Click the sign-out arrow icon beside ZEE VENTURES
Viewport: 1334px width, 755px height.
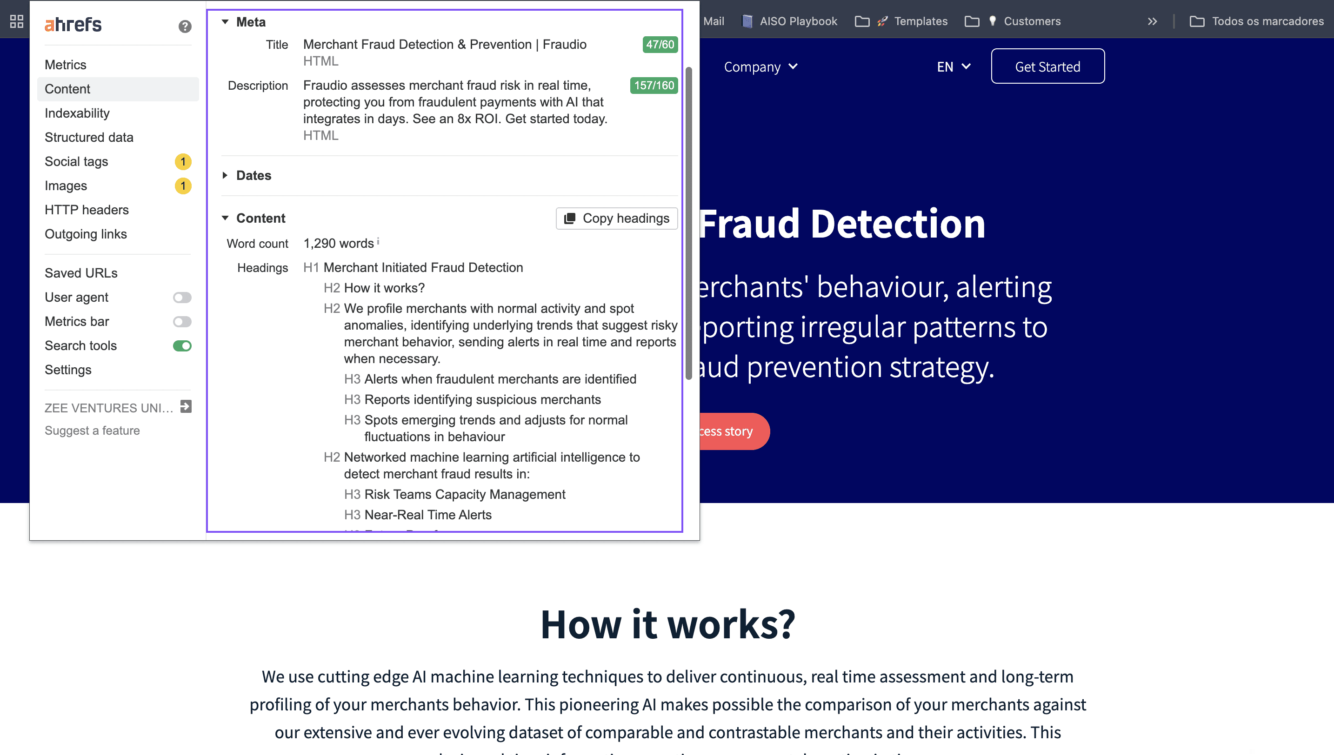[186, 407]
